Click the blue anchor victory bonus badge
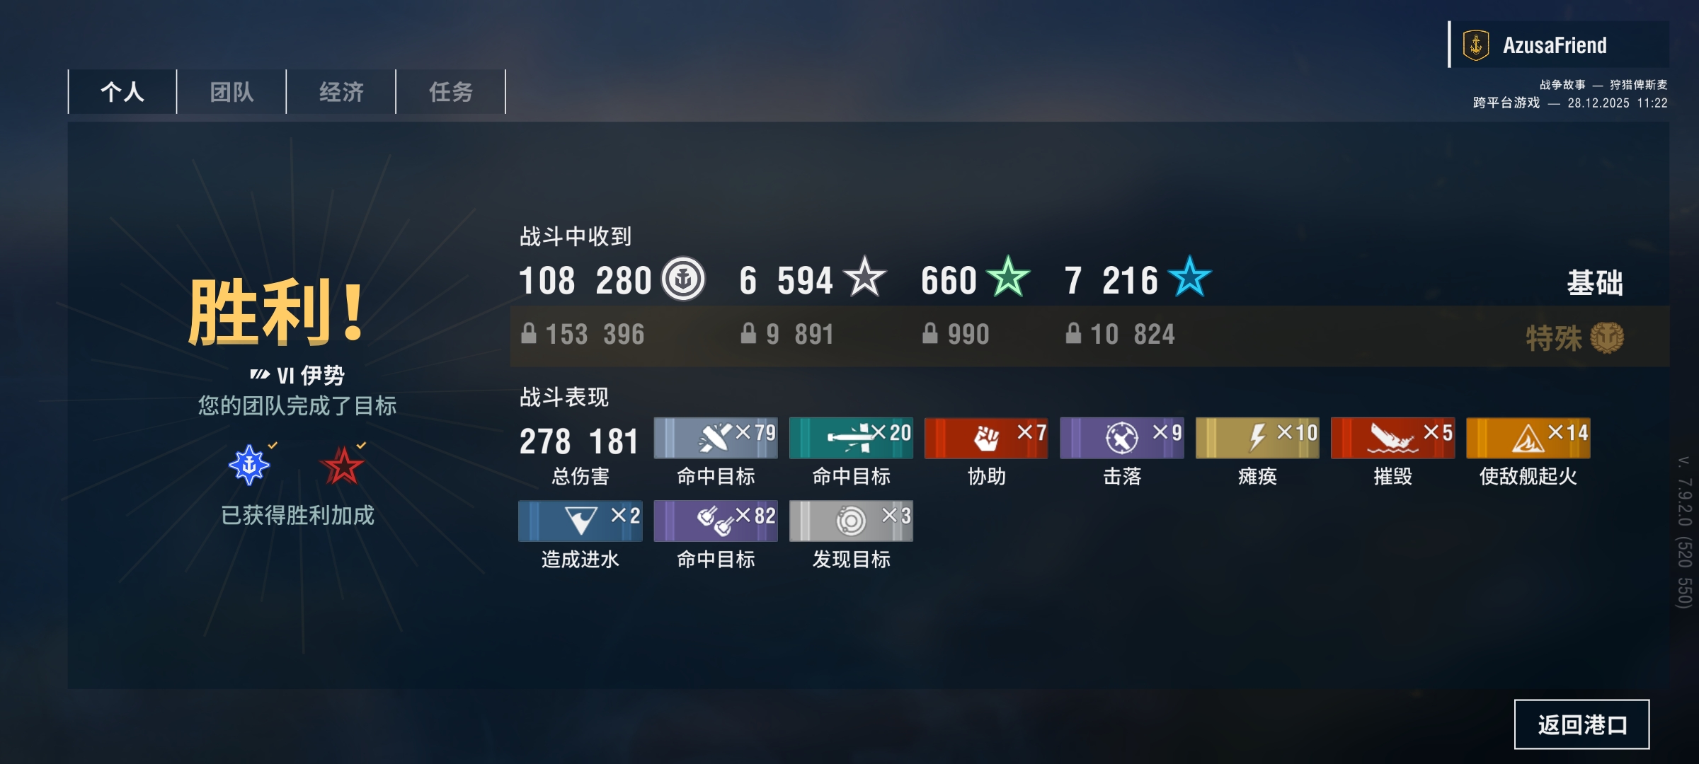 coord(249,465)
